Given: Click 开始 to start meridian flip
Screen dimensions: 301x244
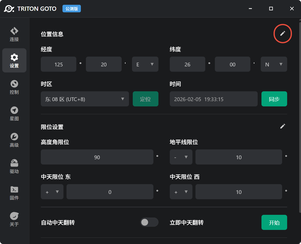Looking at the screenshot, I should click(x=274, y=222).
